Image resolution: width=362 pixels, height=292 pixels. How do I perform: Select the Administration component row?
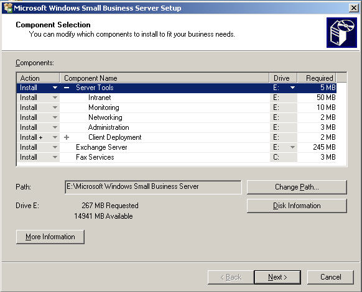pos(177,127)
